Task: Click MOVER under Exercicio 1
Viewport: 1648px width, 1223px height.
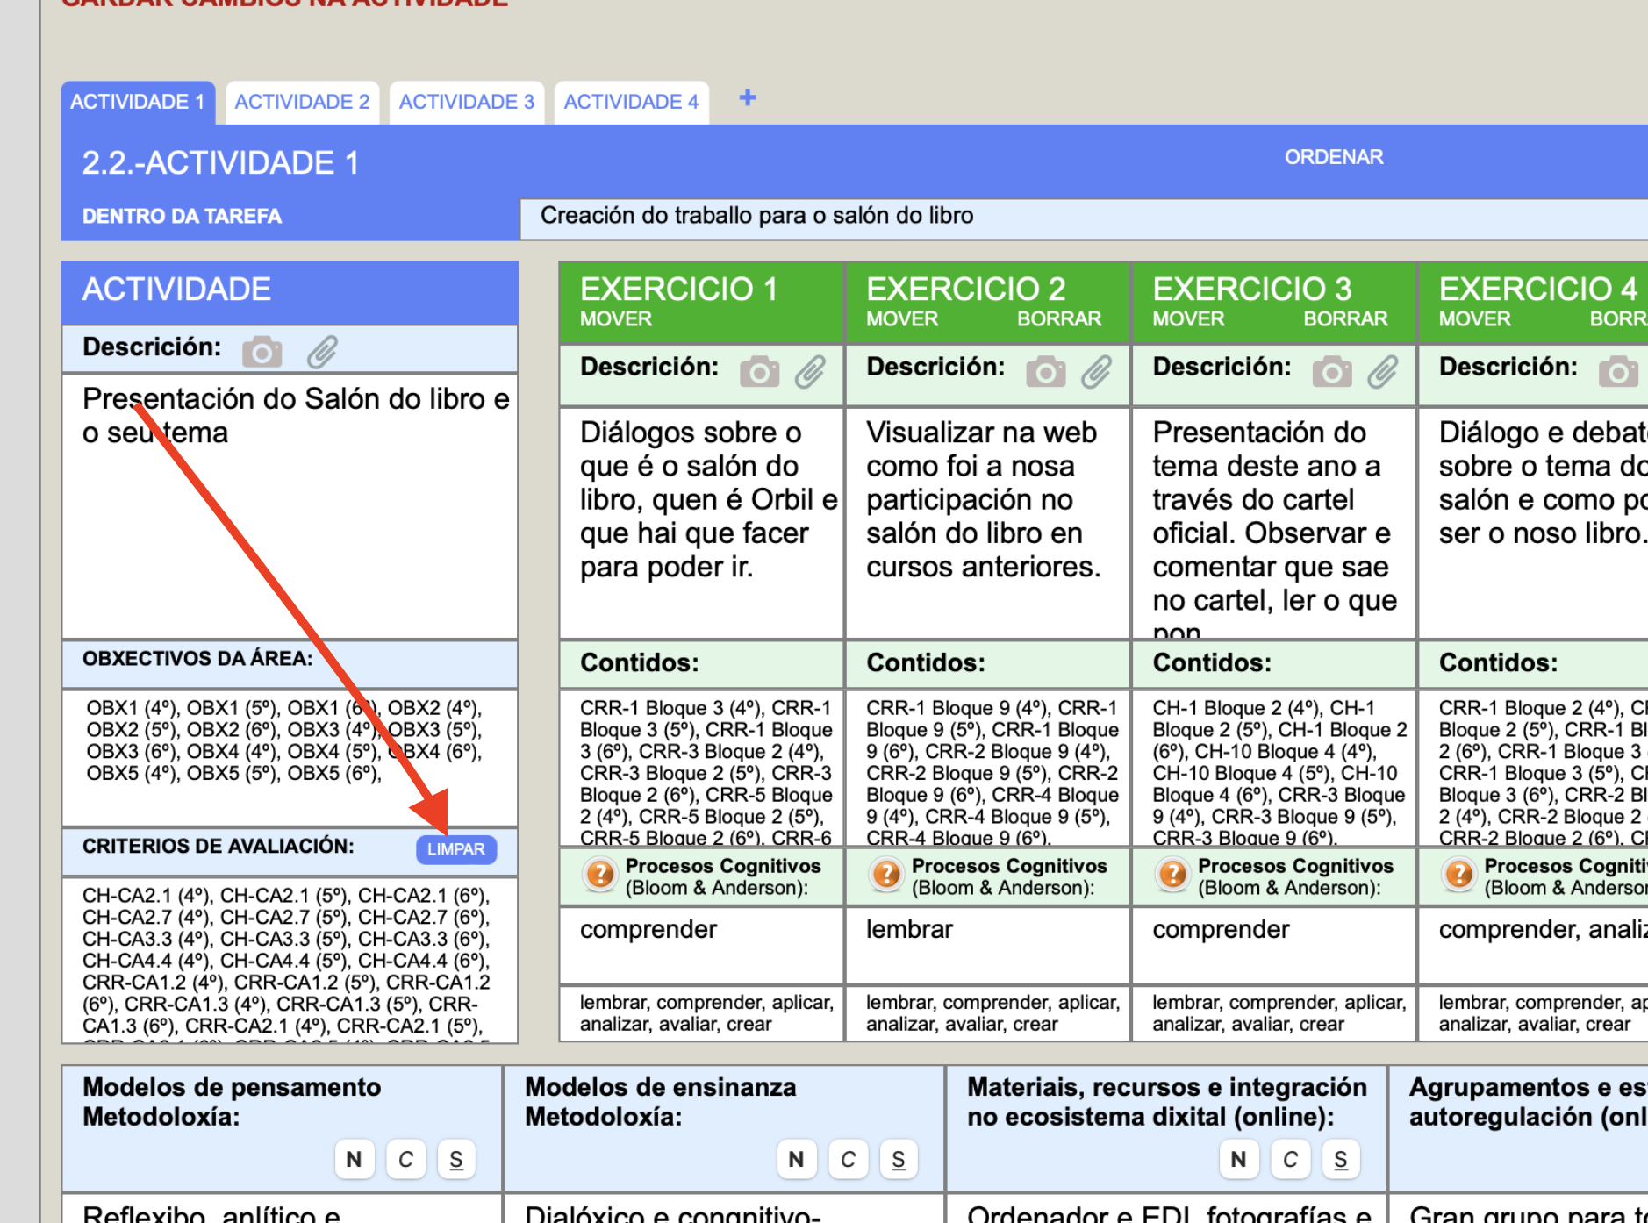Action: pyautogui.click(x=616, y=319)
